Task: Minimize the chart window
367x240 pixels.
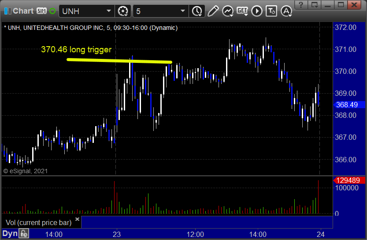Action: tap(327, 5)
